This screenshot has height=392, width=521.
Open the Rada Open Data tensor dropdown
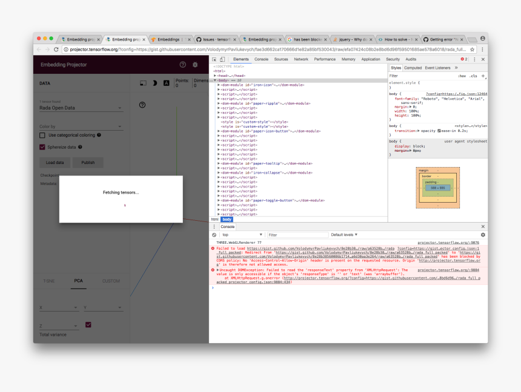click(81, 108)
